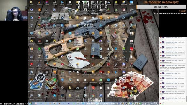
Task: Open ASUS Smart Gesture
Action: tap(32, 97)
